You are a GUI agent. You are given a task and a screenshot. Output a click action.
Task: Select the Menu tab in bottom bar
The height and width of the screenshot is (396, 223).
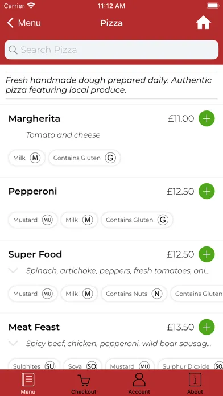coord(28,384)
